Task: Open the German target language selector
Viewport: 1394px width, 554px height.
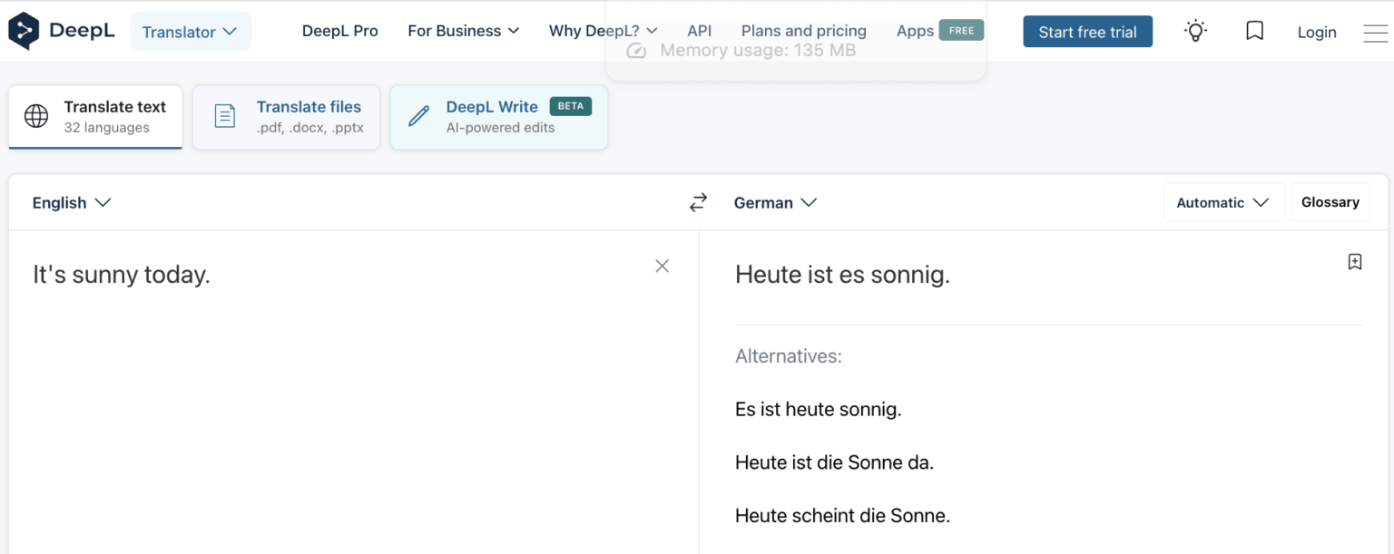Action: point(775,202)
